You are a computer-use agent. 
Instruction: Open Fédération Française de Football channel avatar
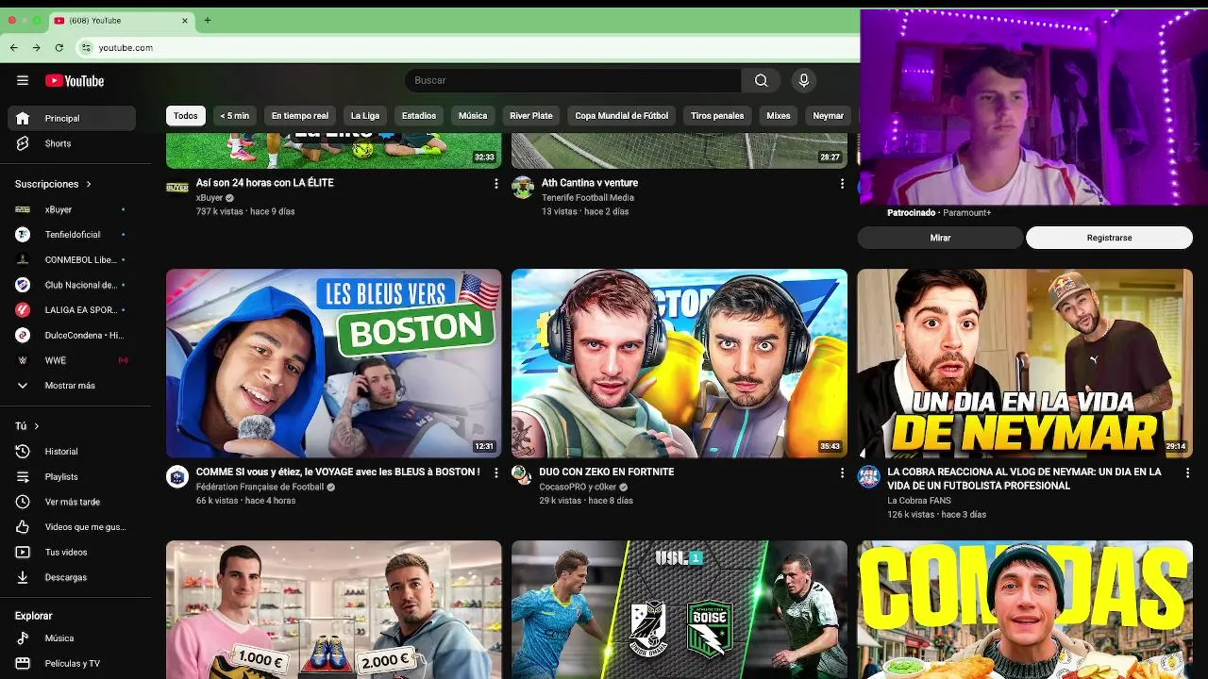coord(177,476)
